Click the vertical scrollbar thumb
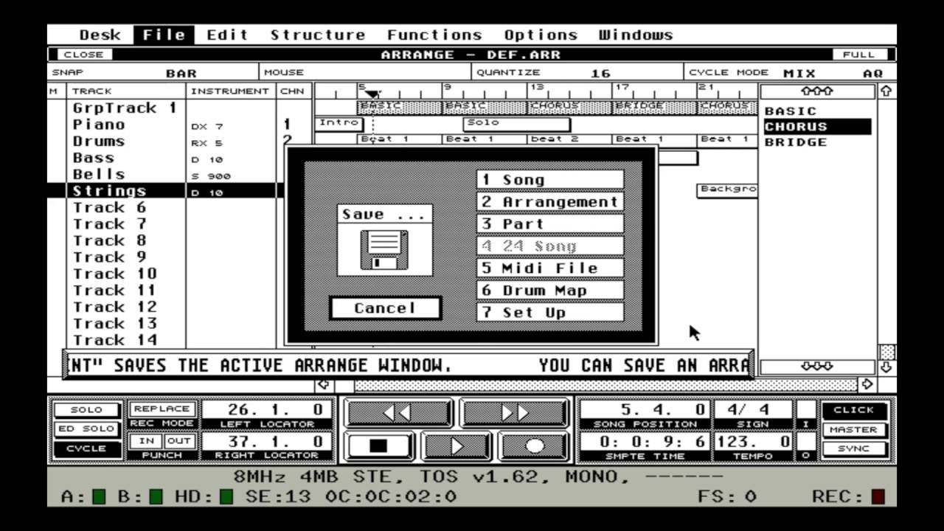944x531 pixels. [886, 352]
